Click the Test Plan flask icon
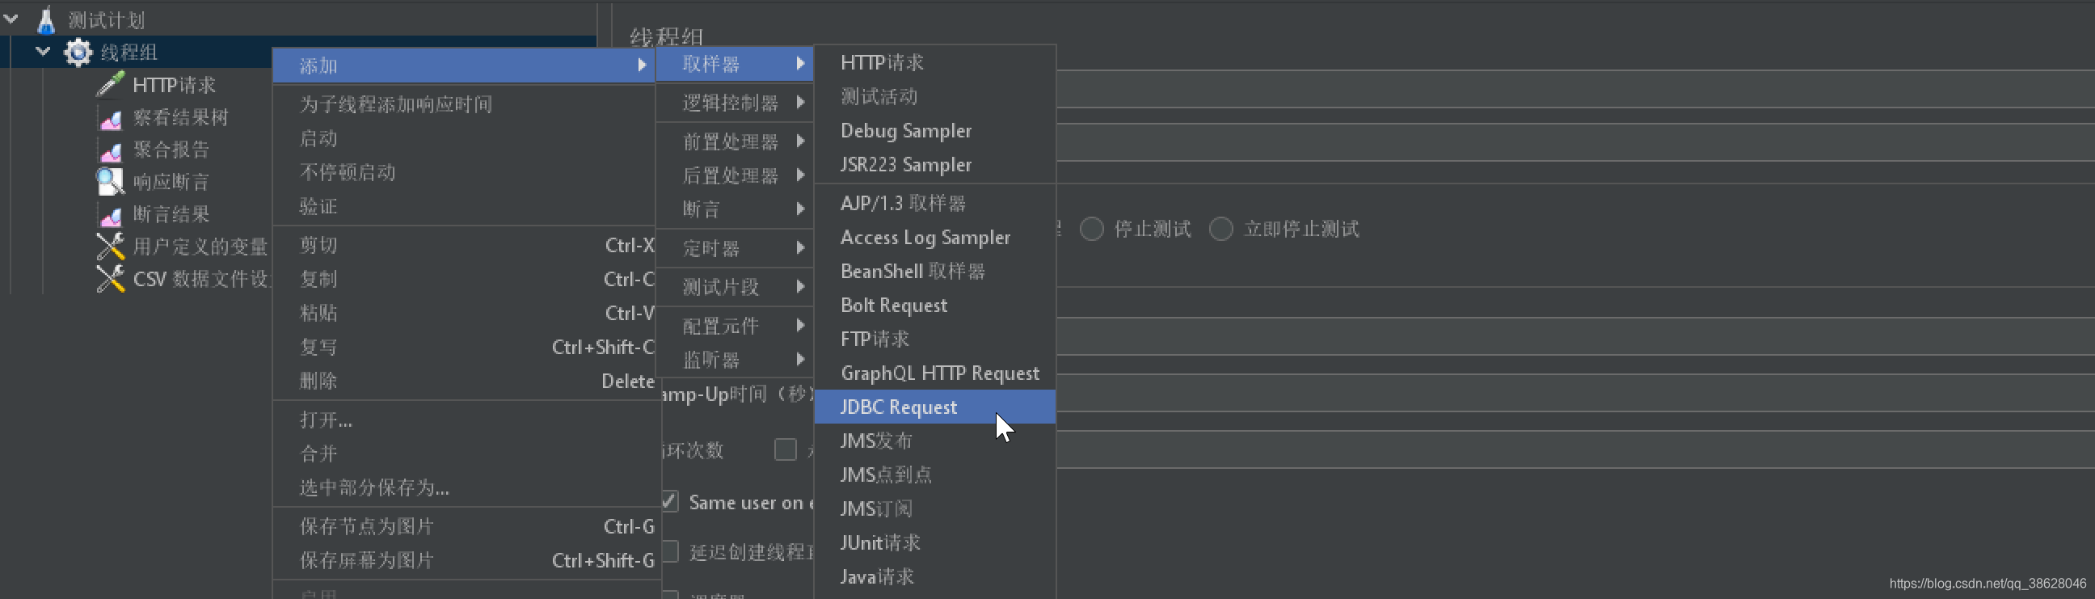The height and width of the screenshot is (599, 2095). [45, 19]
